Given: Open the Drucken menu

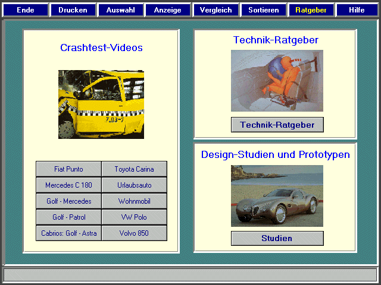Looking at the screenshot, I should [x=73, y=10].
